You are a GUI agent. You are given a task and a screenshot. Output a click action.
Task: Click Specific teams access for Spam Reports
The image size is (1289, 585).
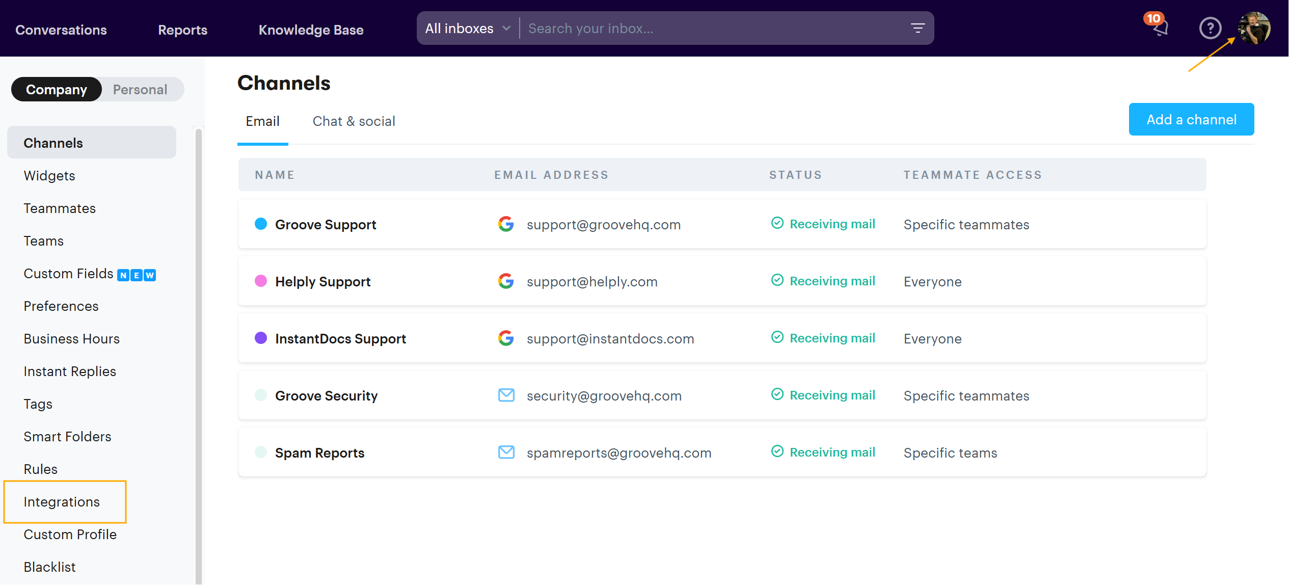[950, 453]
